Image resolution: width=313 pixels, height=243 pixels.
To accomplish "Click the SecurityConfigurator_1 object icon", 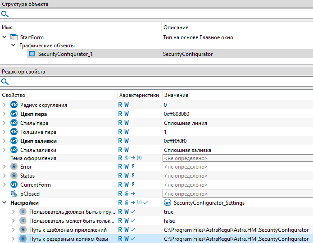I will (x=32, y=54).
